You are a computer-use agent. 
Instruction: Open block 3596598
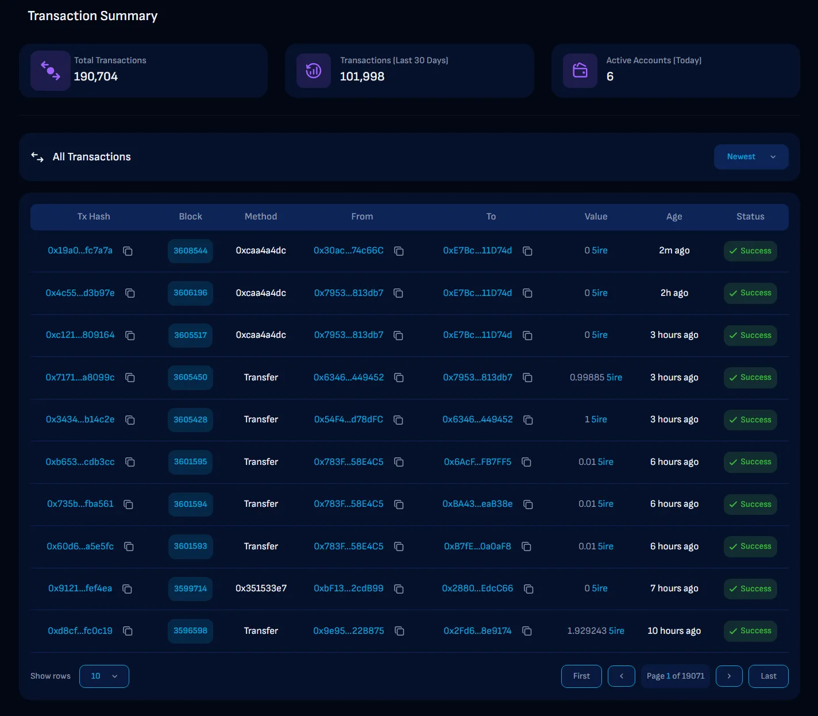point(190,631)
